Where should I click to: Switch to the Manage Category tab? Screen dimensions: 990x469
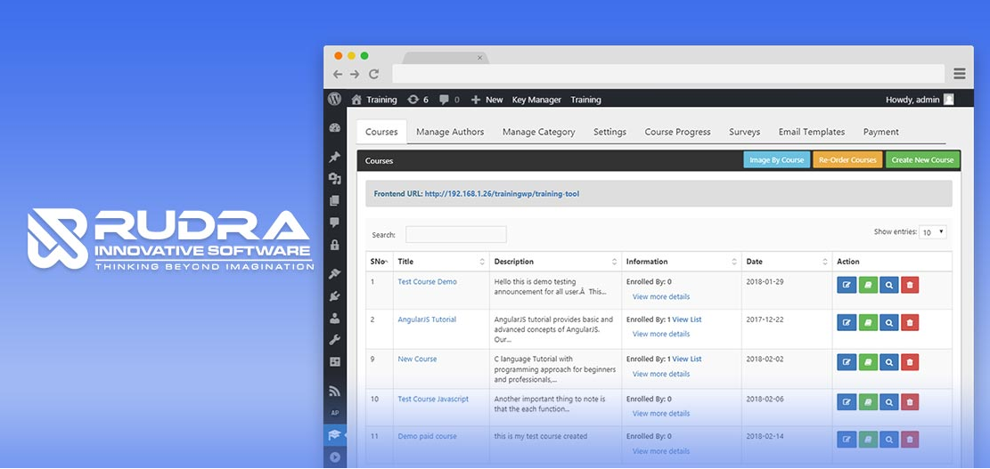[538, 132]
